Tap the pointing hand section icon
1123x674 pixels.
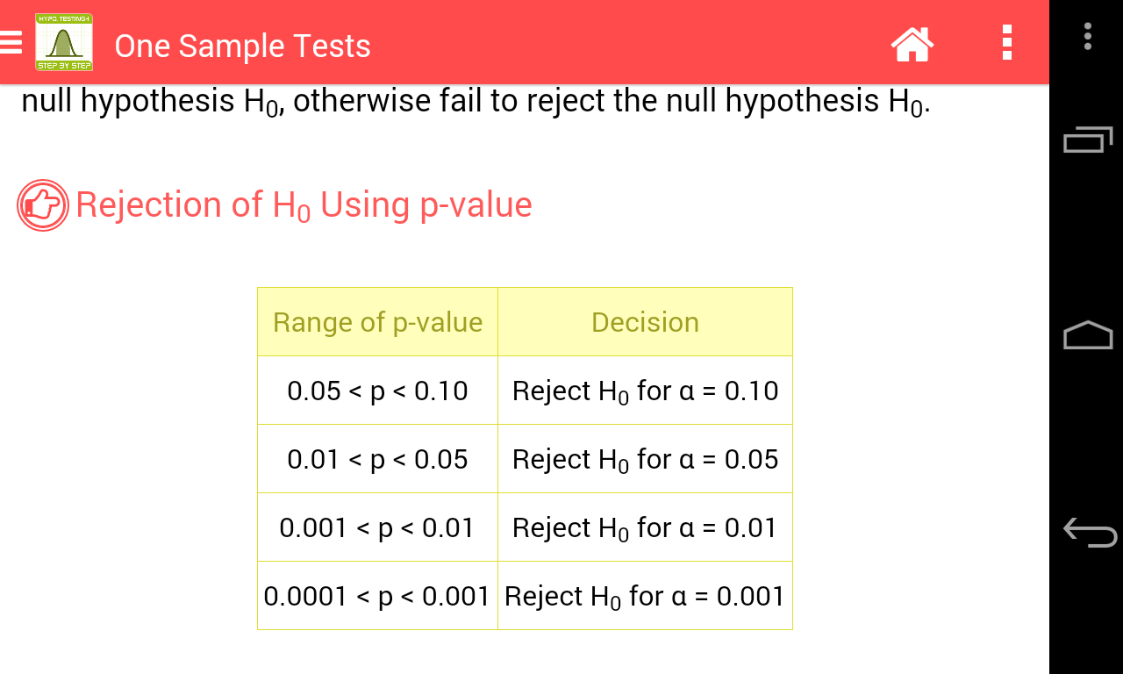point(43,205)
